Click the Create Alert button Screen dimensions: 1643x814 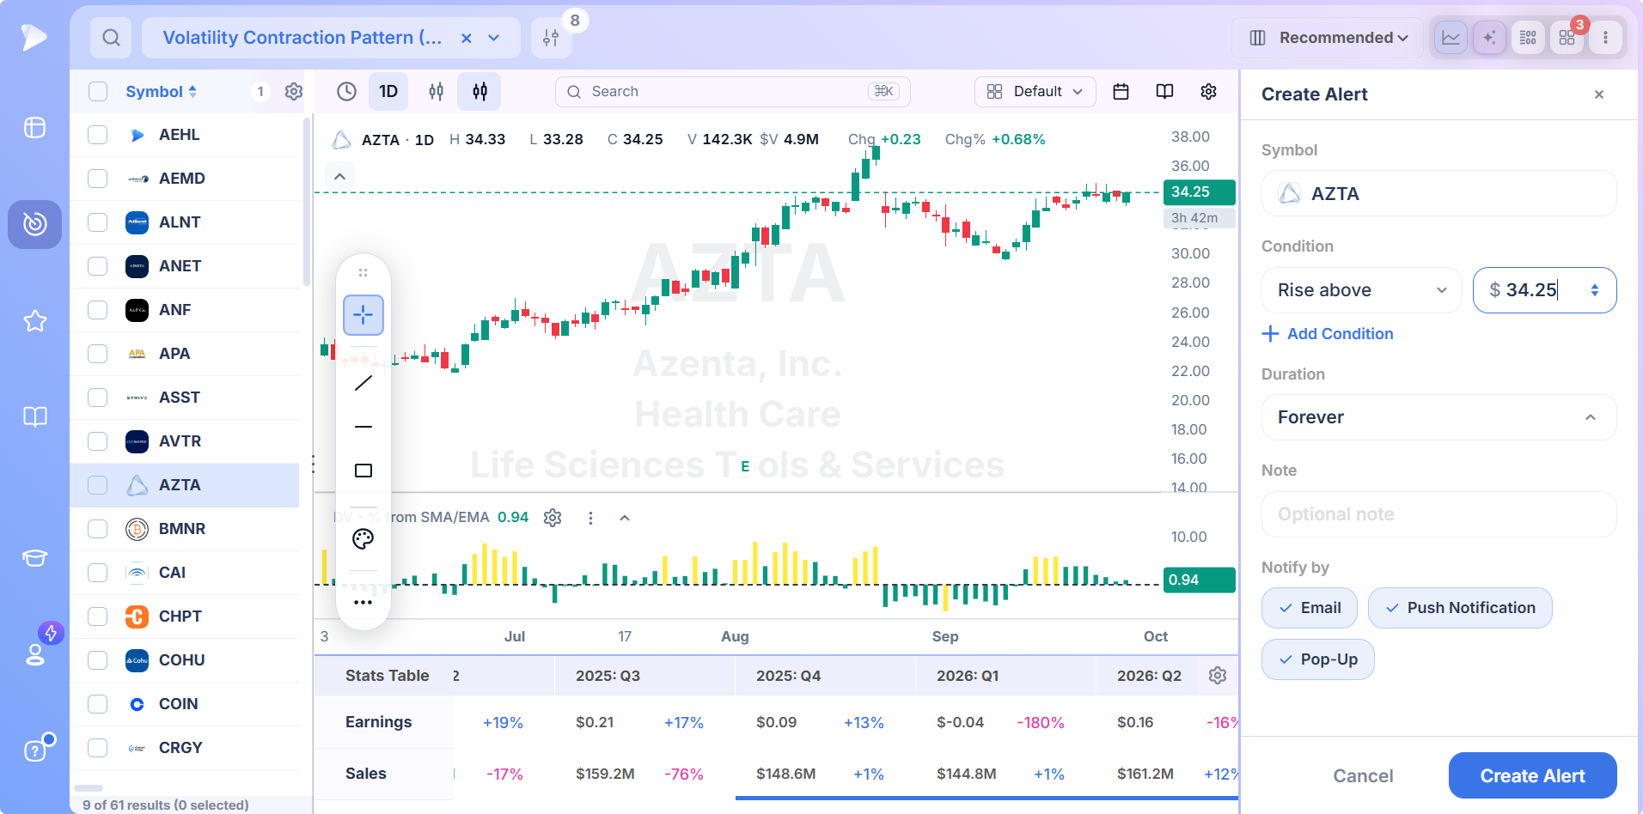click(1533, 775)
